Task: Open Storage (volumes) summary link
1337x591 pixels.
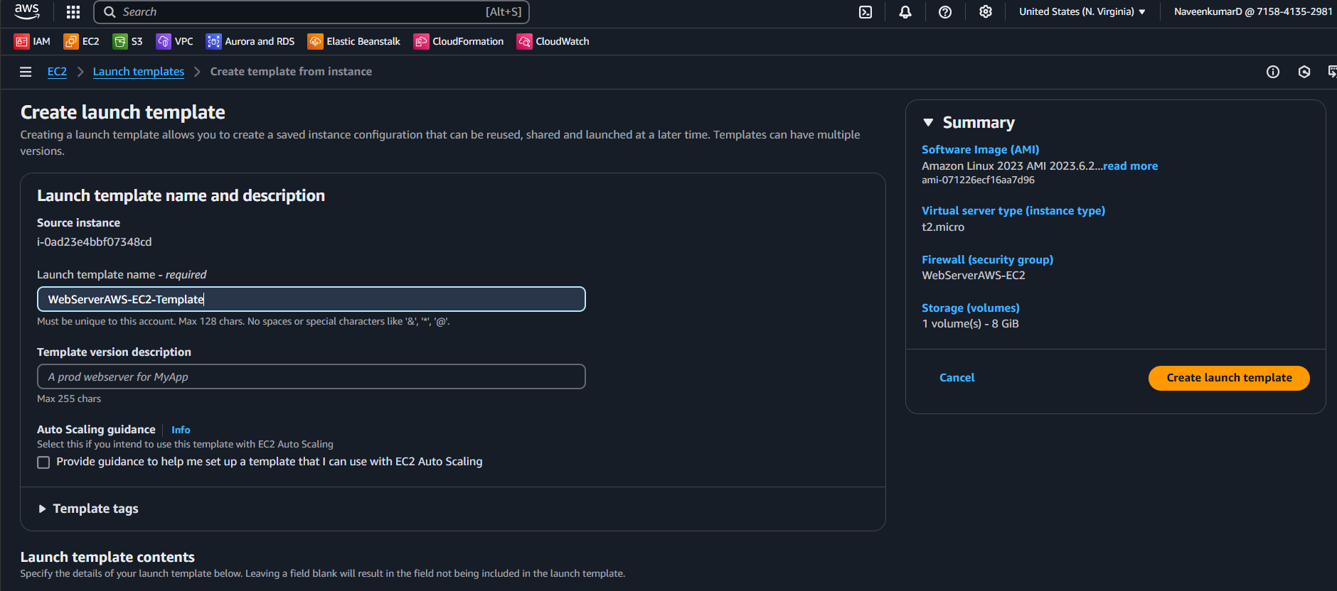Action: pyautogui.click(x=971, y=308)
